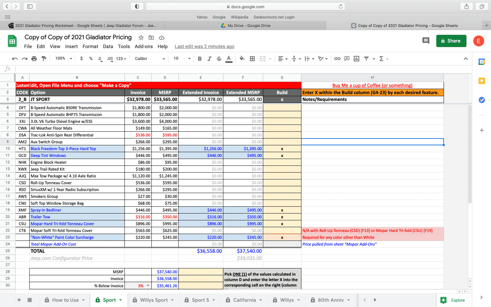Open the Format menu
The image size is (491, 307).
[90, 47]
